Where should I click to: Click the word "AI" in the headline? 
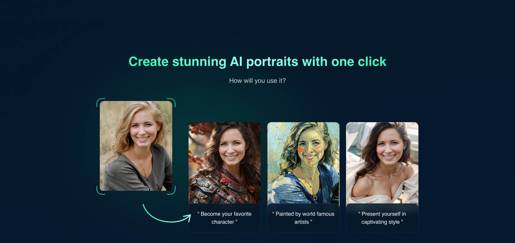point(236,62)
